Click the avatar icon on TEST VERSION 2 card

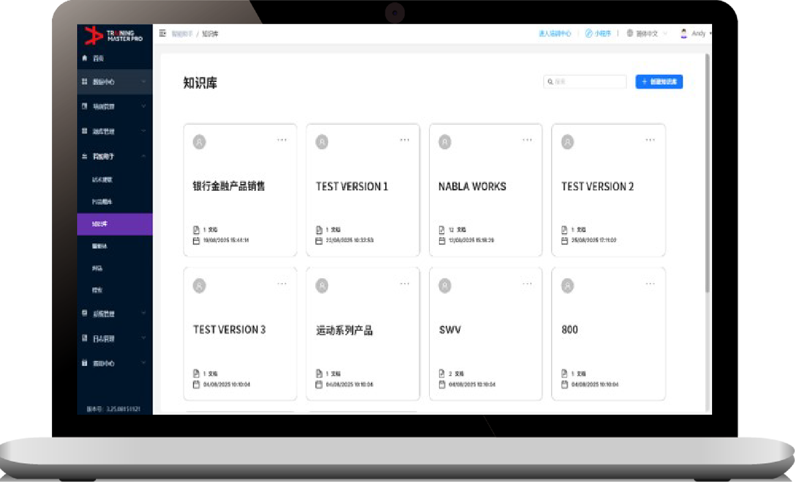pyautogui.click(x=568, y=142)
